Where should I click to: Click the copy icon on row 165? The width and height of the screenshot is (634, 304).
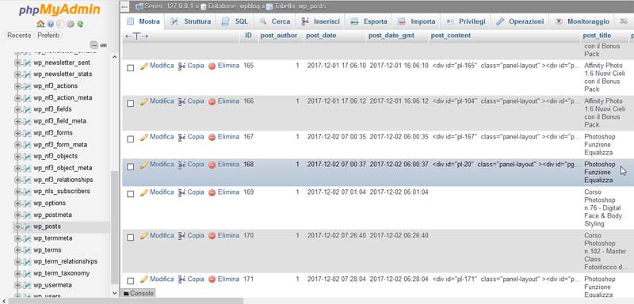pos(181,66)
